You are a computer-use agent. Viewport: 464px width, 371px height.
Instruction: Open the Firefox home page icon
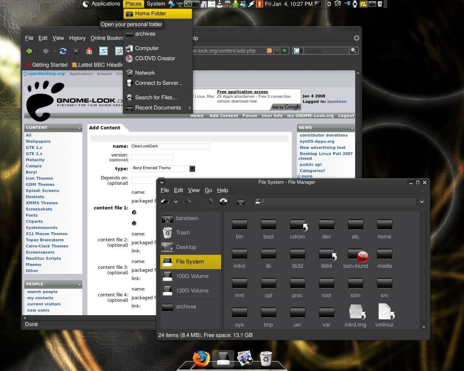(x=89, y=51)
